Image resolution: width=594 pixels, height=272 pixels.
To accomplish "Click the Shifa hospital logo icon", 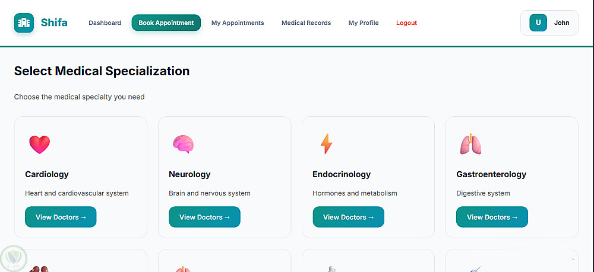I will coord(24,23).
